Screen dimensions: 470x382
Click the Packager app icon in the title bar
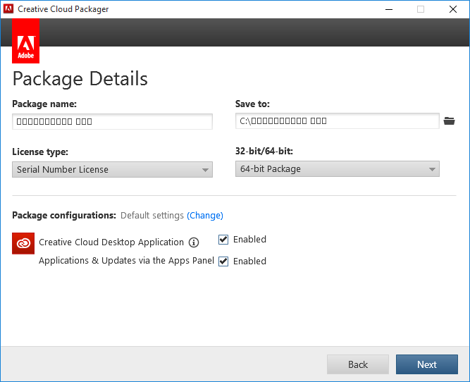8,9
